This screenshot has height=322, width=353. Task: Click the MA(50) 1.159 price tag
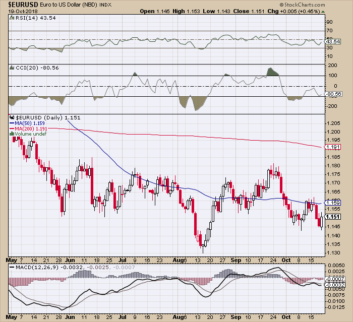pos(333,203)
